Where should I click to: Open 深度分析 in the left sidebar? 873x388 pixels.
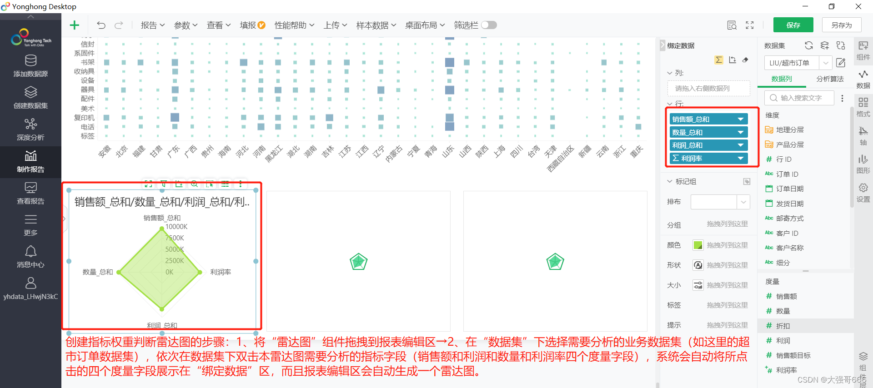pyautogui.click(x=30, y=129)
